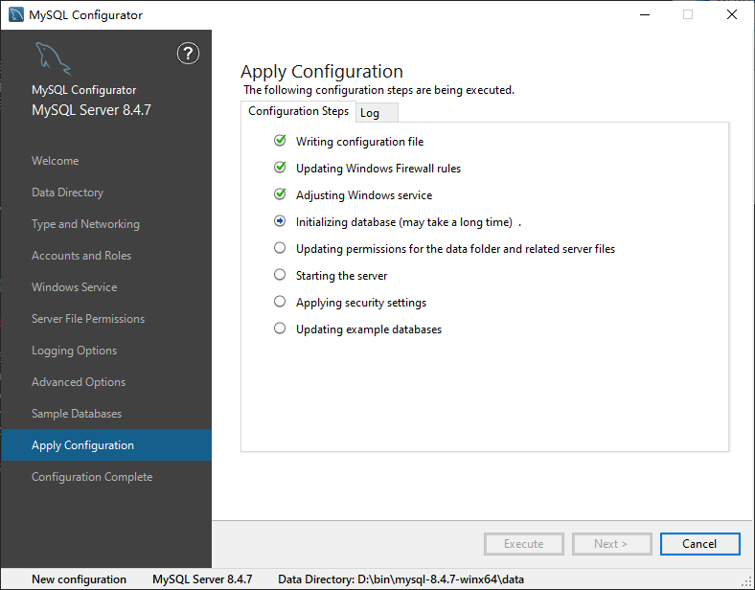
Task: Click the Data Directory path in status bar
Action: 400,579
